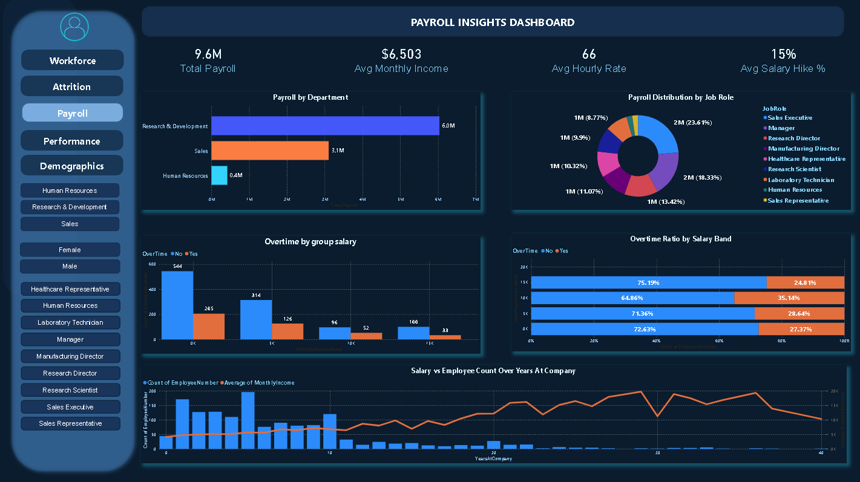860x482 pixels.
Task: Click the user profile avatar icon
Action: tap(74, 27)
